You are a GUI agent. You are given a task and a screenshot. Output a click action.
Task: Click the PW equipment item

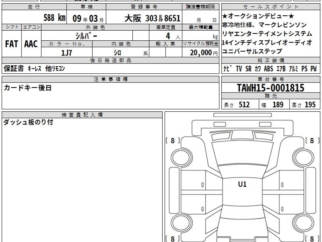314,69
